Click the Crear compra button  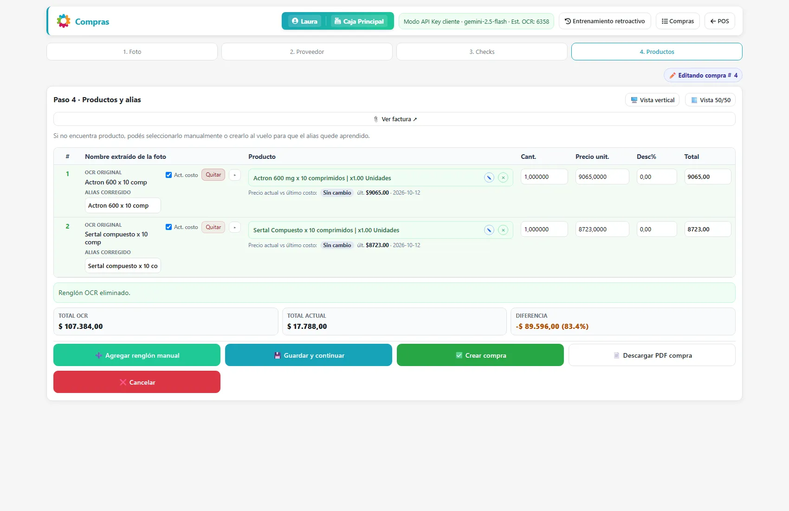(480, 355)
